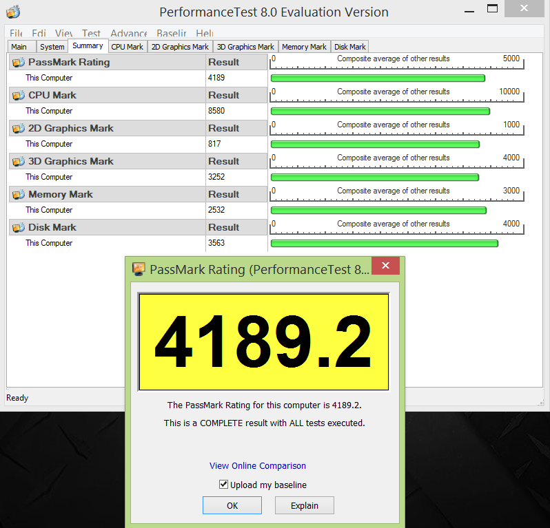The height and width of the screenshot is (528, 550).
Task: Click the Memory Mark row icon
Action: pos(18,194)
